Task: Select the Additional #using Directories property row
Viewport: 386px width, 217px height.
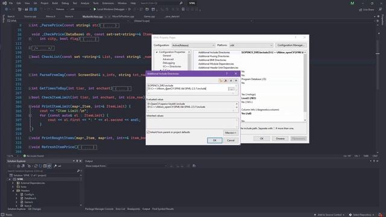Action: click(249, 56)
